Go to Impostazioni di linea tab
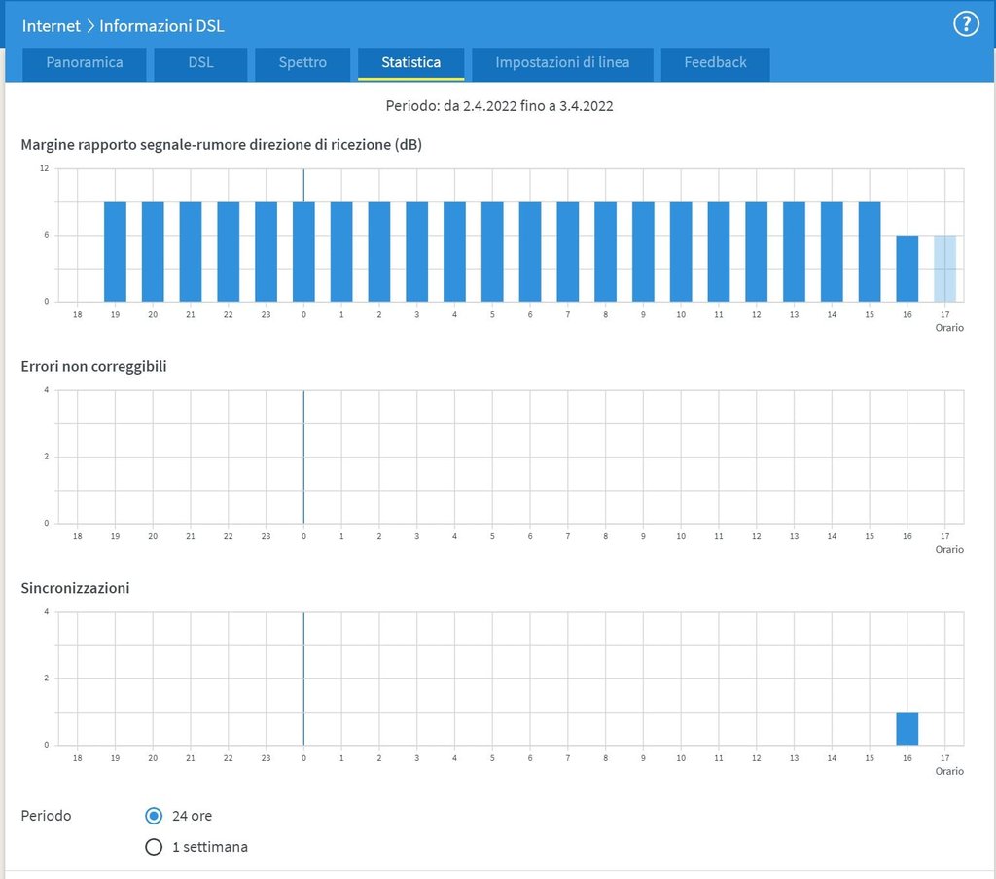The width and height of the screenshot is (996, 879). click(562, 63)
